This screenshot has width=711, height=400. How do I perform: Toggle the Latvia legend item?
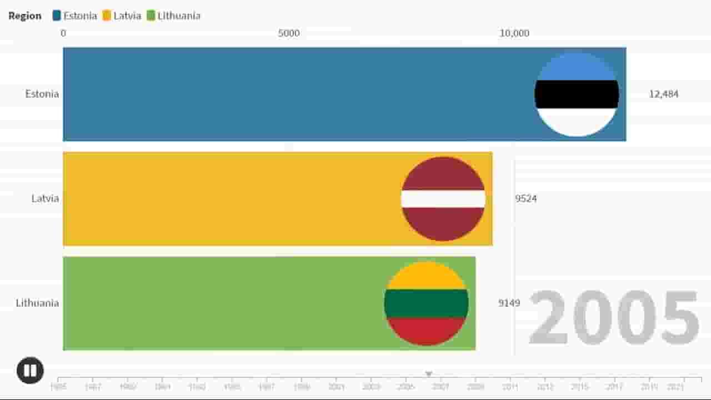pyautogui.click(x=122, y=16)
